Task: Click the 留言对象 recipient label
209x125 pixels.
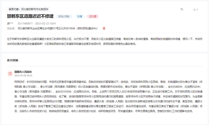Action: coord(28,9)
